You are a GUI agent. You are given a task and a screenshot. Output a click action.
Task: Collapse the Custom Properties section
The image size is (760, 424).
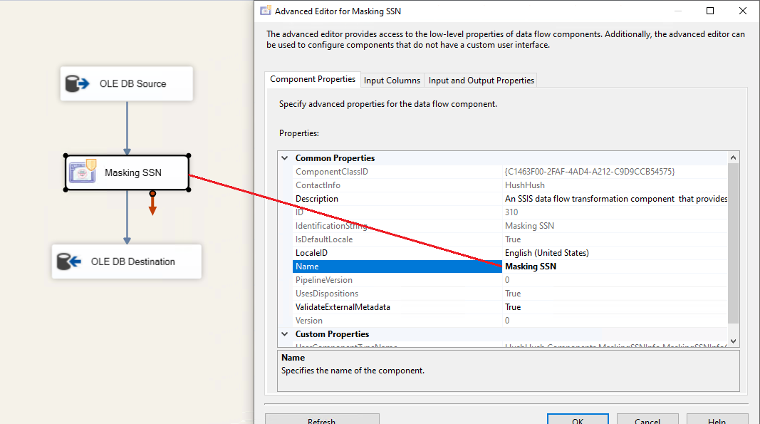point(285,334)
